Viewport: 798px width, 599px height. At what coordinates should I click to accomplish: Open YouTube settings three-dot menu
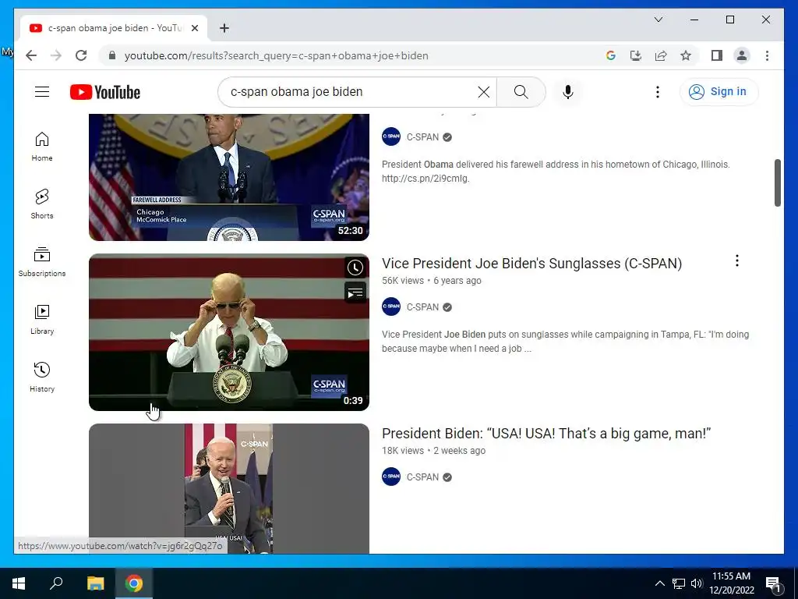click(658, 92)
